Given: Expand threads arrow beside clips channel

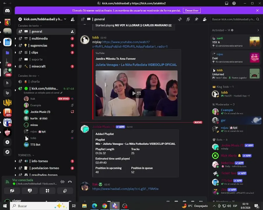Looking at the screenshot, I should [15, 52].
